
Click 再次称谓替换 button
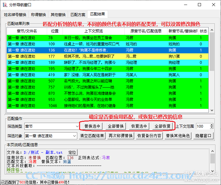[121, 136]
